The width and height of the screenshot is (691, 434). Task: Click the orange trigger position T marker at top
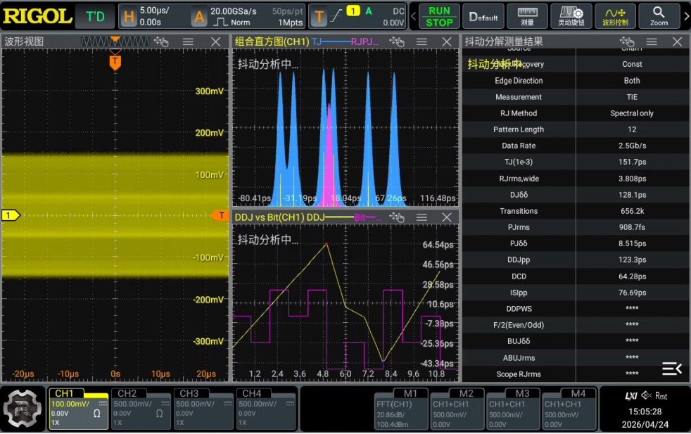pos(115,63)
